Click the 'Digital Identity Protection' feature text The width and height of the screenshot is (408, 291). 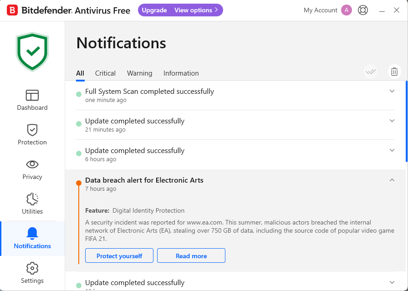coord(148,210)
